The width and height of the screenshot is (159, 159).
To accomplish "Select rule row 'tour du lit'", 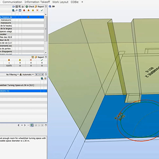I will pos(22,40).
